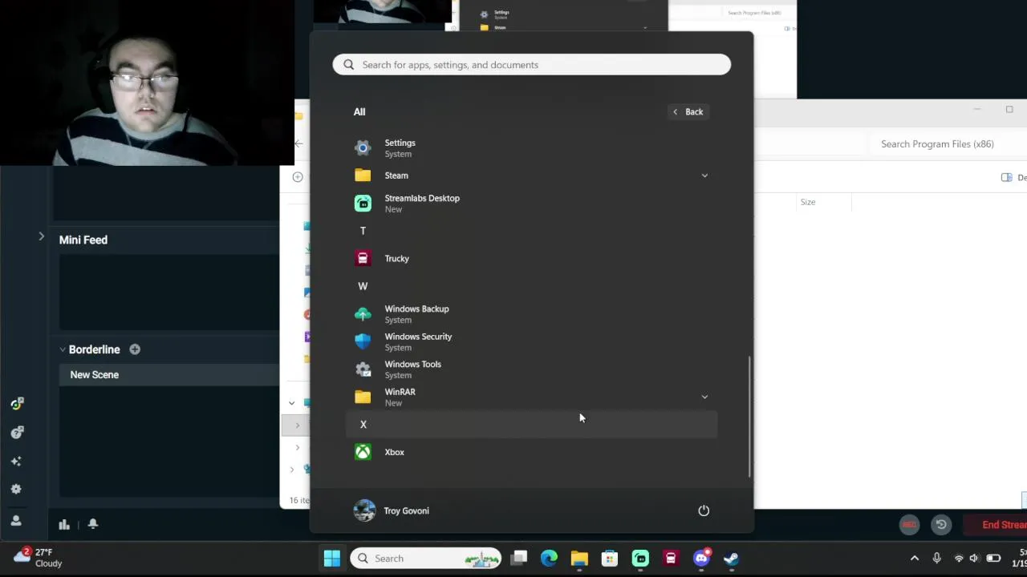Open Settings app in Start list
The image size is (1027, 577).
pyautogui.click(x=531, y=148)
